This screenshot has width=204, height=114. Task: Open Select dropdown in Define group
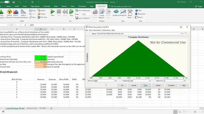click(x=42, y=10)
